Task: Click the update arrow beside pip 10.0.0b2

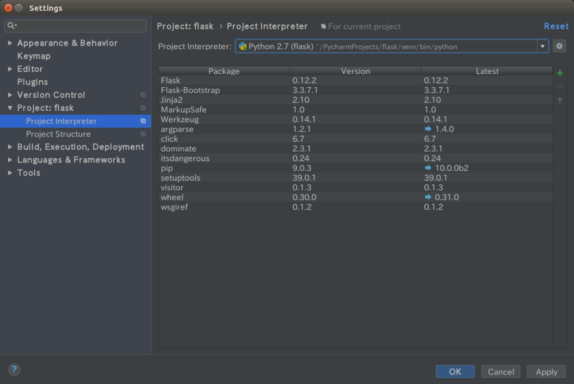Action: (x=428, y=167)
